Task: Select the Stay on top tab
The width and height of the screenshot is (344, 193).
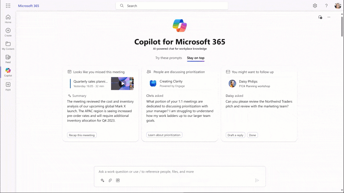Action: click(196, 58)
